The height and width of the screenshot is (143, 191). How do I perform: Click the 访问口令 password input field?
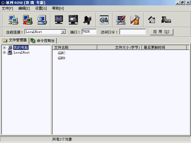pos(133,32)
